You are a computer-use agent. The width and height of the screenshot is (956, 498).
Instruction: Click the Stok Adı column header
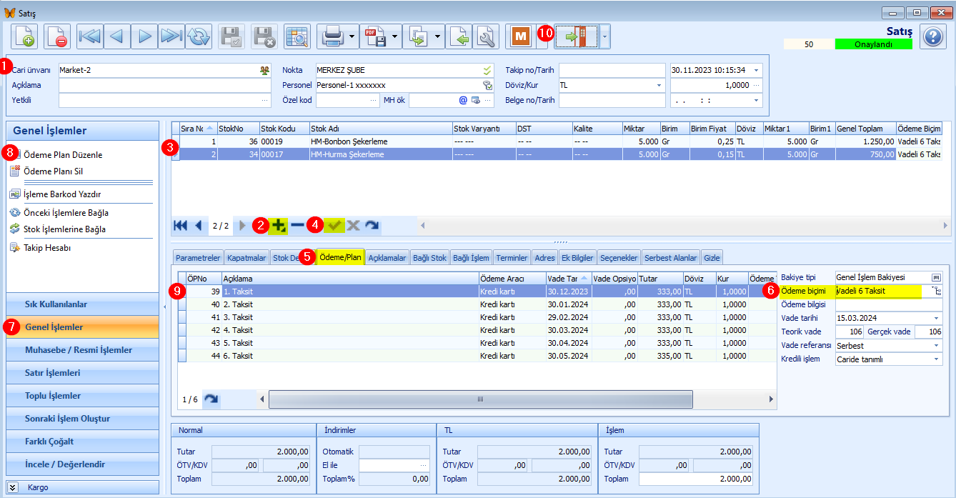[x=381, y=128]
